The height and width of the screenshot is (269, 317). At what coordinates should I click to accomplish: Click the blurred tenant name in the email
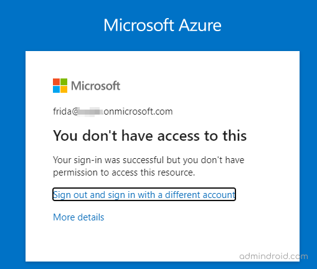click(90, 111)
